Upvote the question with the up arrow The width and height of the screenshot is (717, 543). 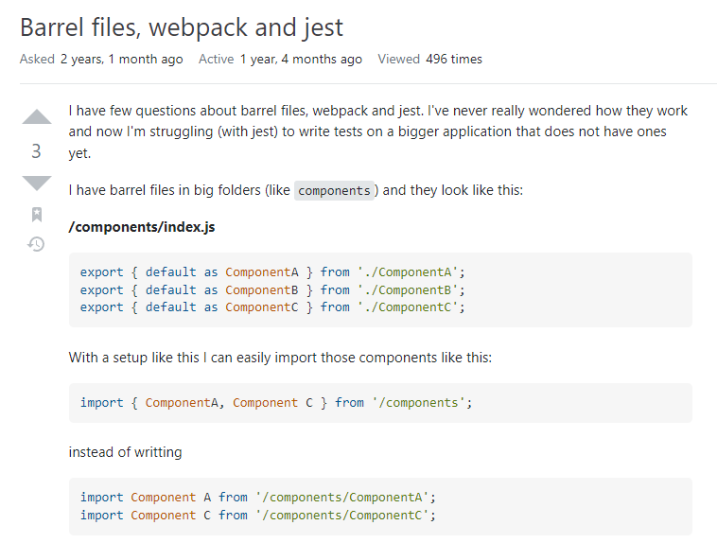(37, 117)
